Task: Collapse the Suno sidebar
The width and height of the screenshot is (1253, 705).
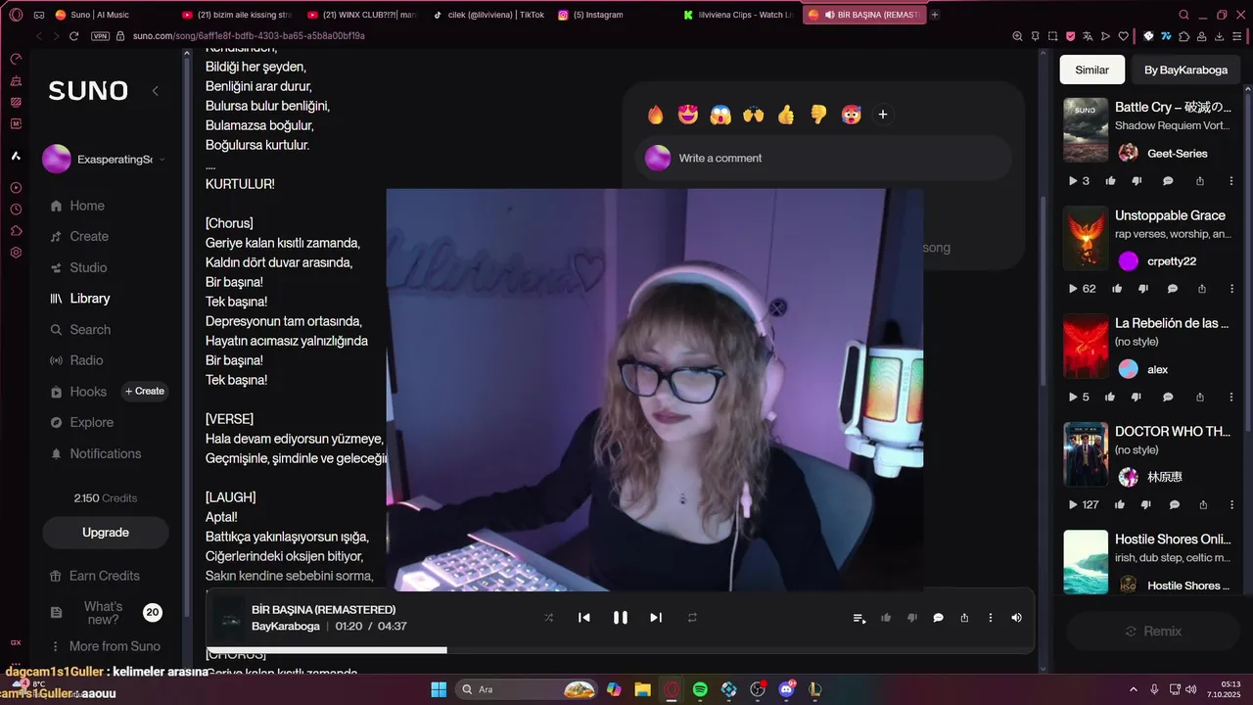Action: 155,91
